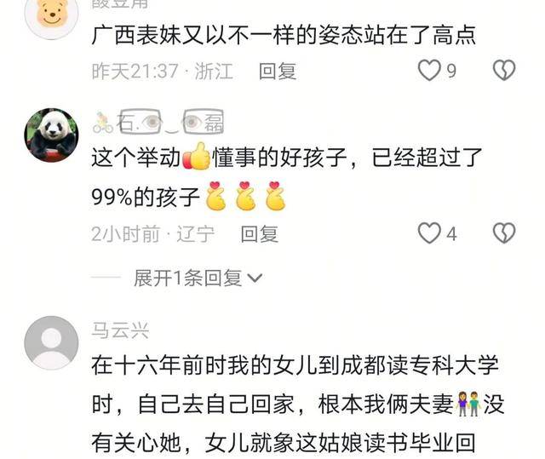Tap the thumbs-up emoji in the comment
The height and width of the screenshot is (459, 545).
pyautogui.click(x=197, y=157)
